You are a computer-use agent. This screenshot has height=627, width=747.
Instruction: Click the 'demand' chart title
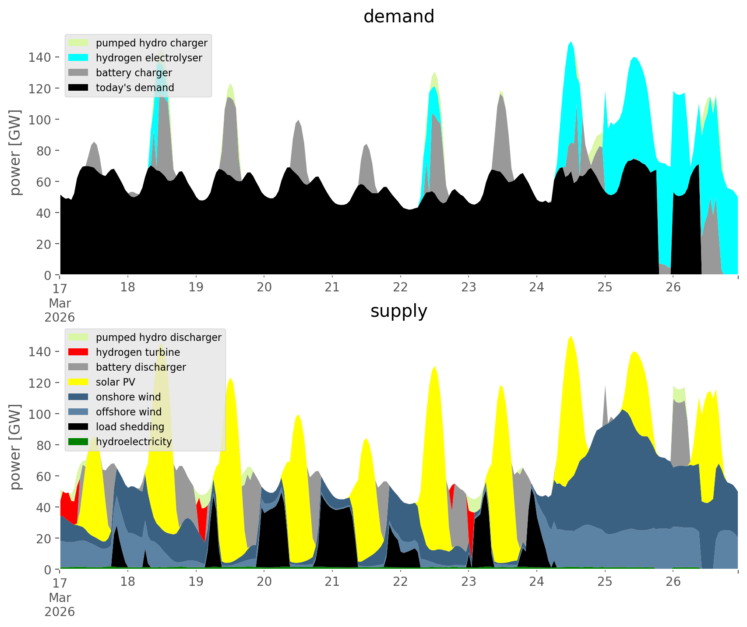coord(398,17)
